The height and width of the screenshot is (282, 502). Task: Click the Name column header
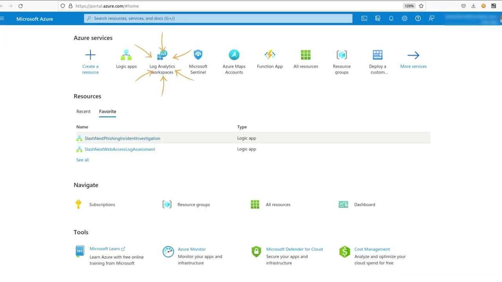pyautogui.click(x=82, y=127)
